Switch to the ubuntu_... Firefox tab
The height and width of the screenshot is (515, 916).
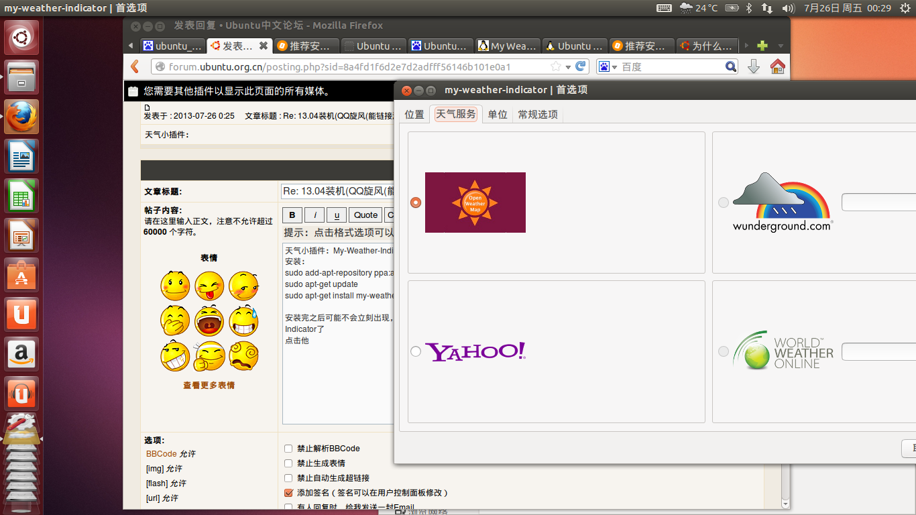tap(172, 46)
